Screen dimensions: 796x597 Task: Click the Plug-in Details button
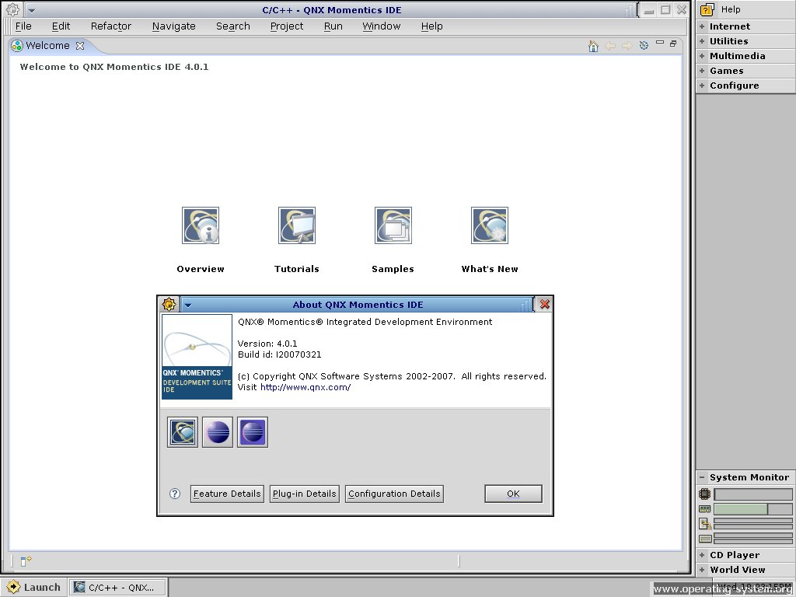point(304,494)
